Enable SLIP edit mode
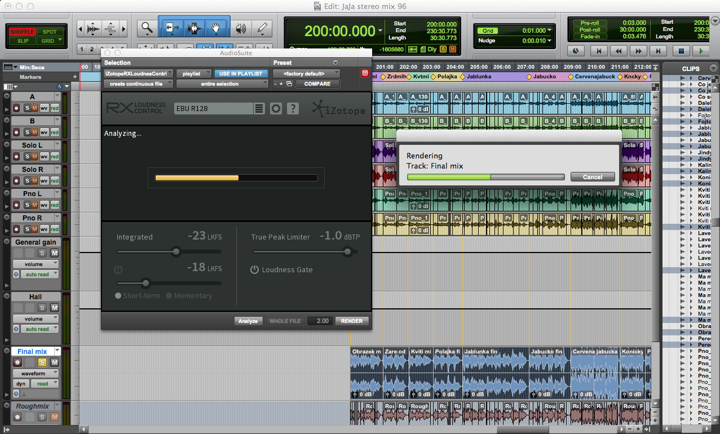The width and height of the screenshot is (720, 434). tap(23, 41)
